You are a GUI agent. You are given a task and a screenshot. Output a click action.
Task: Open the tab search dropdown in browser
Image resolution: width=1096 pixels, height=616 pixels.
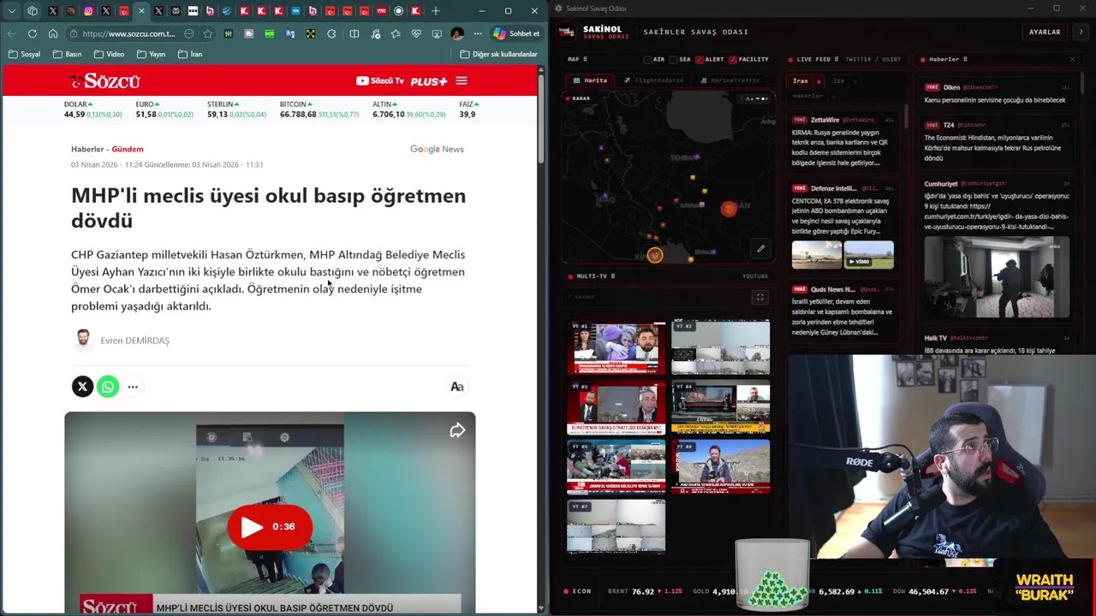click(12, 11)
